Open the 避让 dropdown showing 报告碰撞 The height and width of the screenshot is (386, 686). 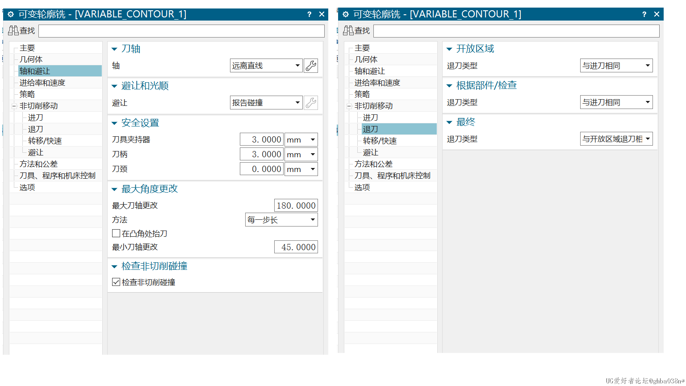pyautogui.click(x=267, y=103)
